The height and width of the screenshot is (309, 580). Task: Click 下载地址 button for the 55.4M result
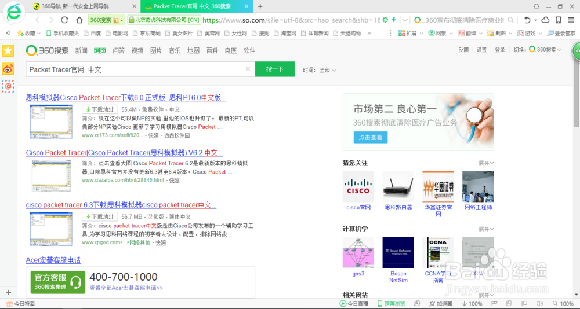click(x=100, y=109)
